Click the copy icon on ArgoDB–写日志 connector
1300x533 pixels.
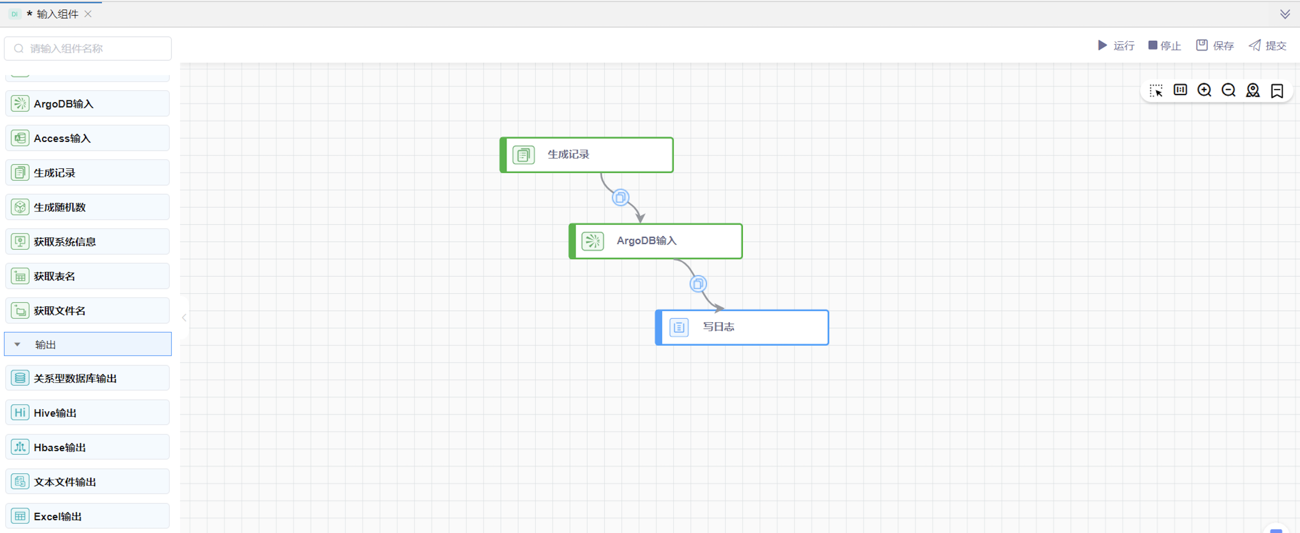pos(698,284)
